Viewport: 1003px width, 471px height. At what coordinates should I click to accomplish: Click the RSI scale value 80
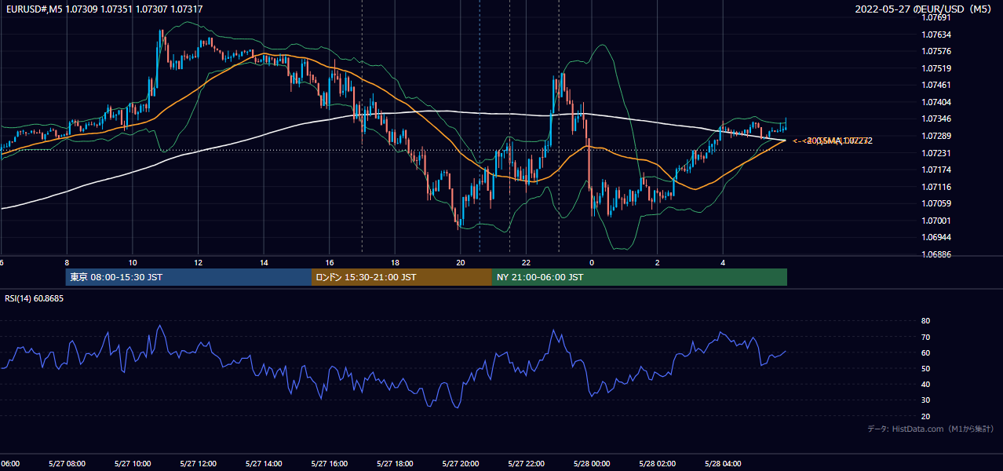point(925,321)
